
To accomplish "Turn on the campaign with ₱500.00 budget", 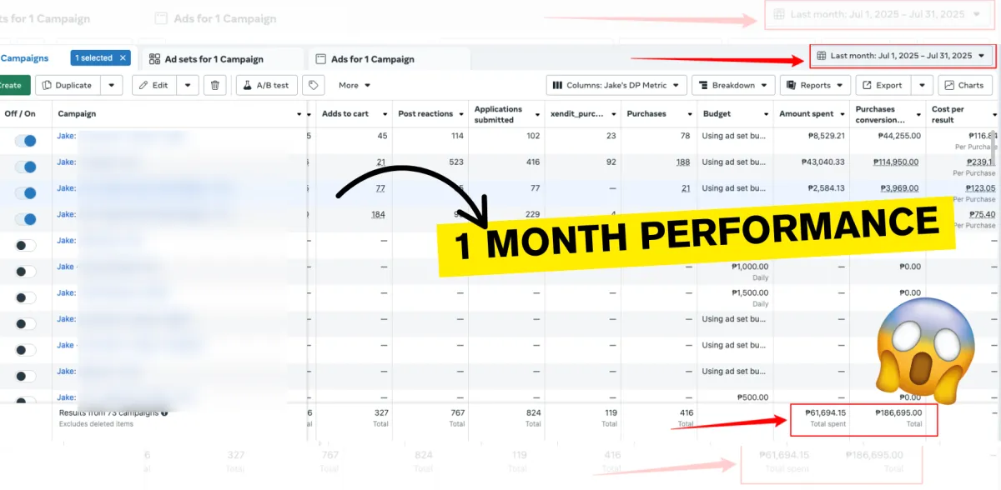I will tap(26, 402).
